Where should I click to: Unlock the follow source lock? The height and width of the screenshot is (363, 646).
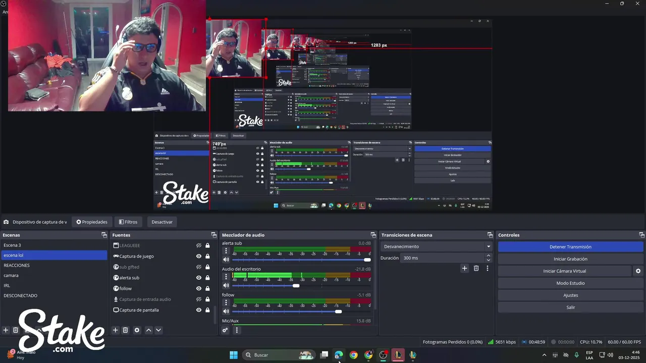tap(207, 288)
